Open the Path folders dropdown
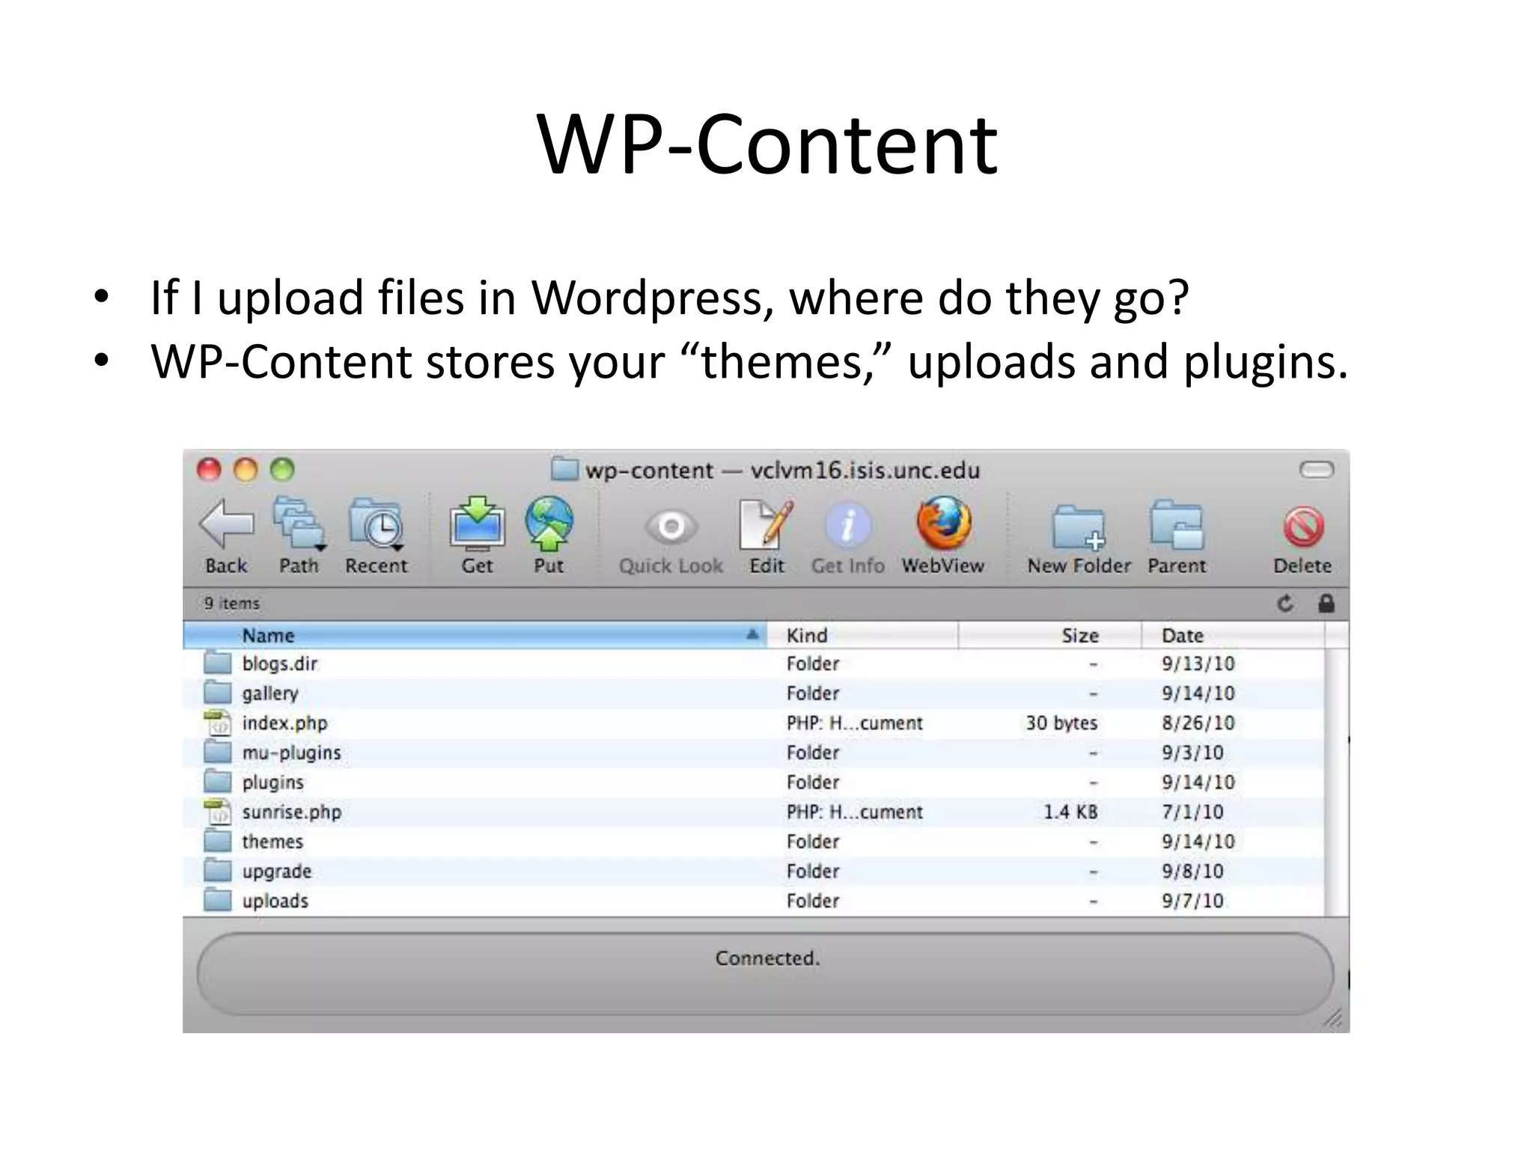 coord(299,524)
